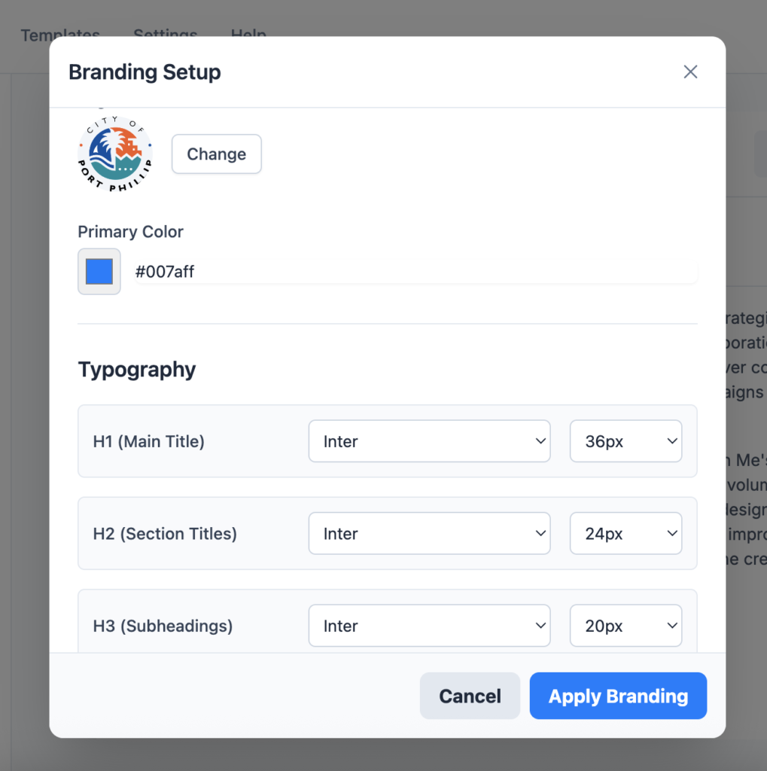Close the Branding Setup dialog

690,72
